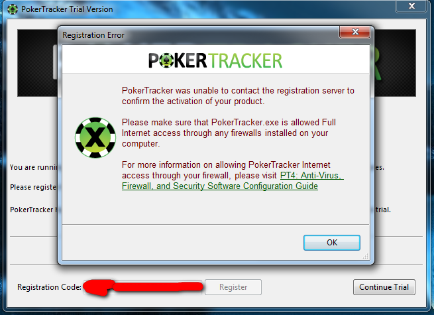Viewport: 434px width, 315px height.
Task: Click inside the Registration Code field
Action: pos(143,287)
